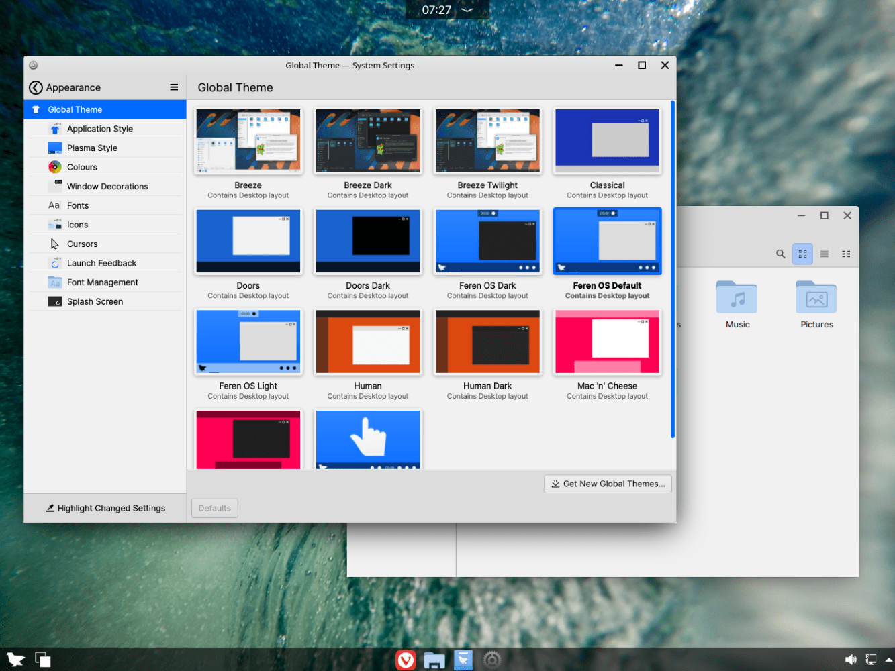Open Plasma Style settings
This screenshot has width=895, height=671.
(92, 148)
